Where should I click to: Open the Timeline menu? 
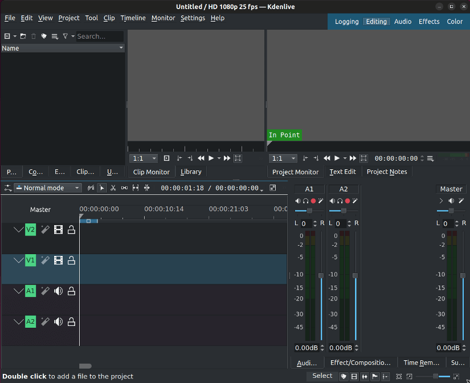133,18
